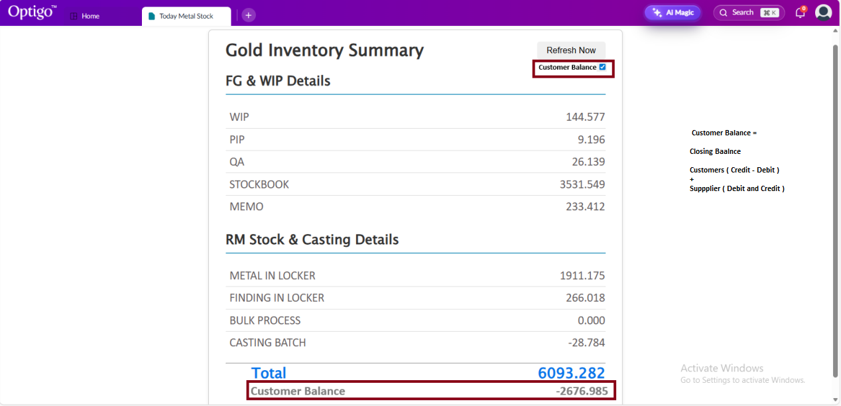The image size is (841, 406).
Task: Click the Today Metal Stock document icon
Action: tap(152, 16)
